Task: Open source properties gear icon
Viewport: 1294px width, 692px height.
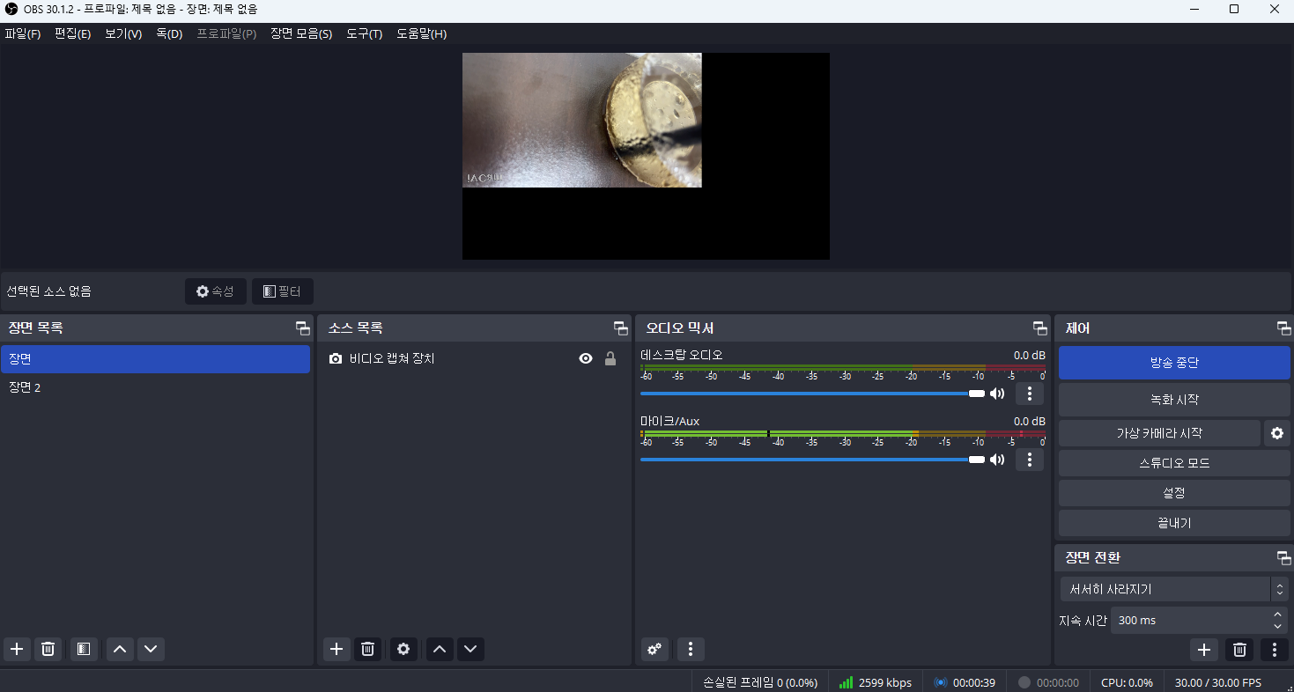Action: [x=403, y=650]
